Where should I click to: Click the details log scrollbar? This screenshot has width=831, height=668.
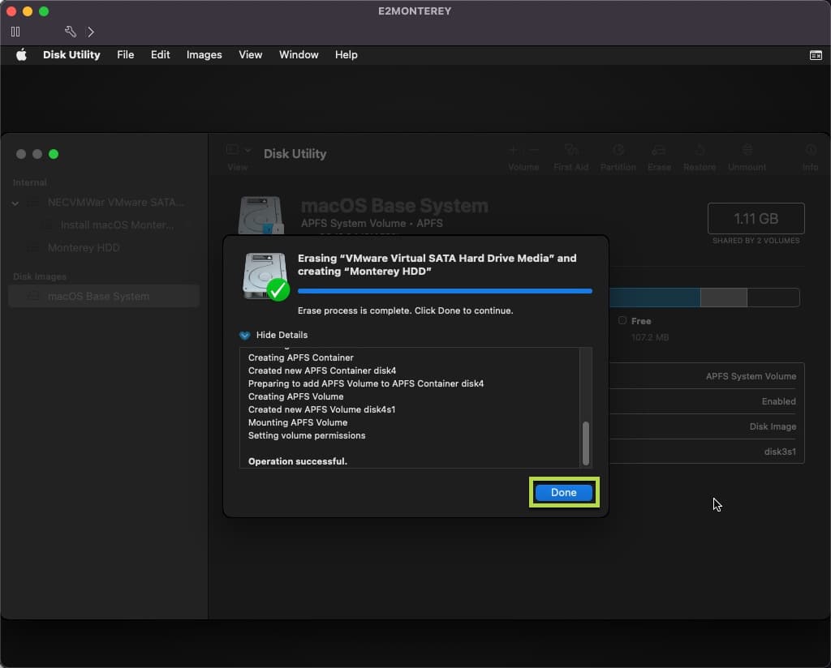point(586,443)
